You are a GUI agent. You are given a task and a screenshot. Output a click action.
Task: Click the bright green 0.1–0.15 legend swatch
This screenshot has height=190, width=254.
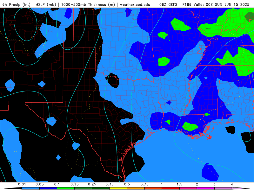pyautogui.click(x=66, y=188)
